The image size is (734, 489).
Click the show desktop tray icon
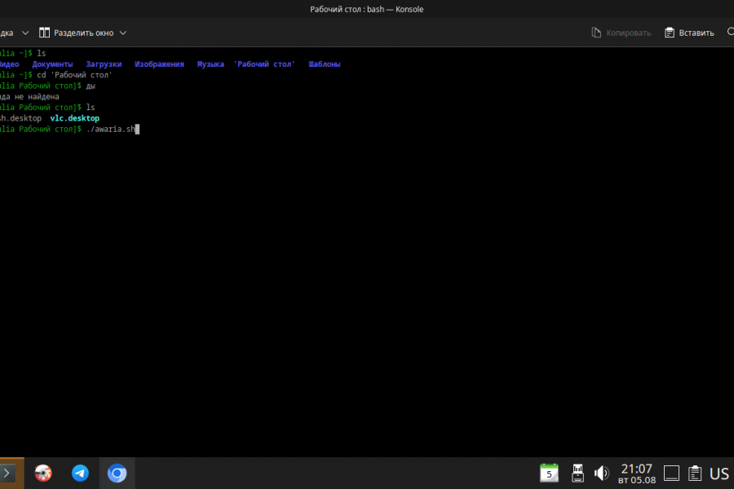(671, 473)
